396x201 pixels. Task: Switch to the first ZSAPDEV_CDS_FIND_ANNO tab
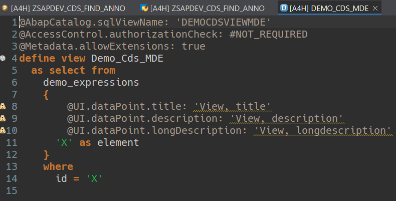pyautogui.click(x=68, y=8)
